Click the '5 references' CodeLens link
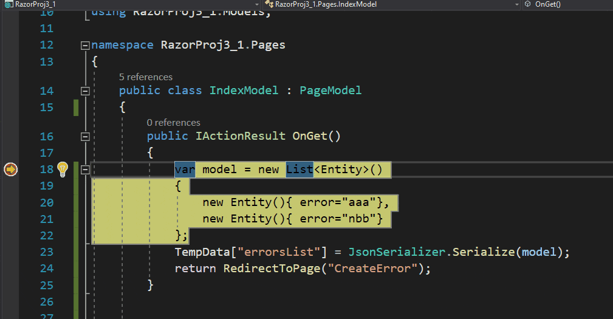The width and height of the screenshot is (613, 319). [145, 77]
